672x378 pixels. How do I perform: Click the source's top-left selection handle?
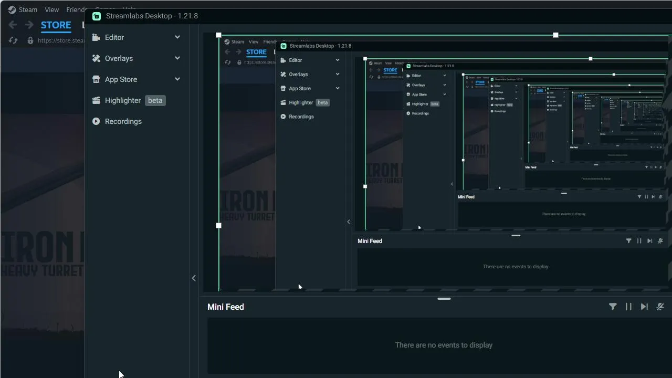tap(219, 35)
